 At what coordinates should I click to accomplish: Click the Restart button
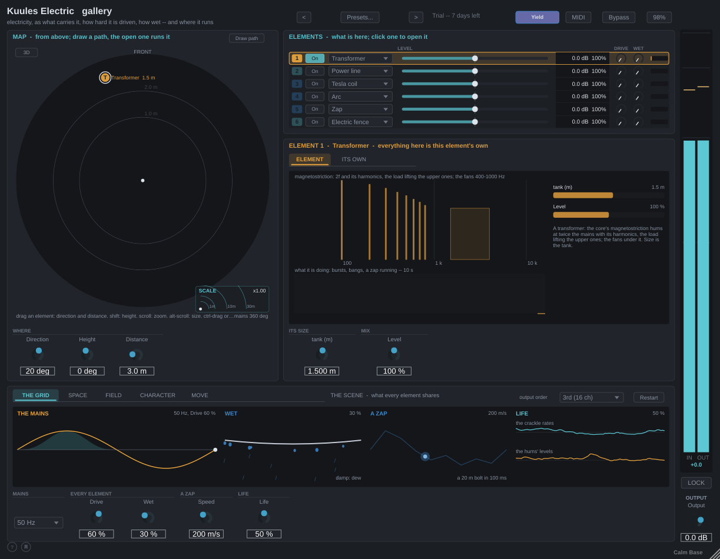point(649,397)
